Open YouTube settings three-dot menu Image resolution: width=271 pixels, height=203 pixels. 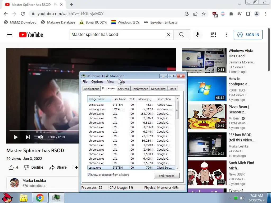(226, 35)
